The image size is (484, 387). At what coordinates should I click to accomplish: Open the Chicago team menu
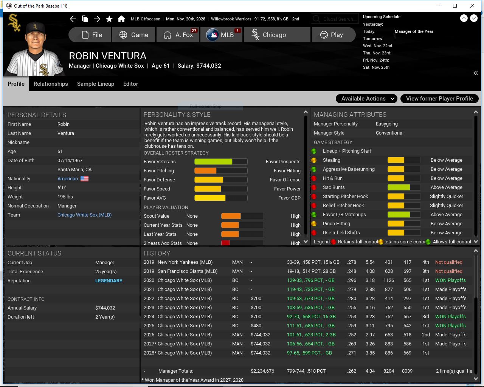[277, 35]
